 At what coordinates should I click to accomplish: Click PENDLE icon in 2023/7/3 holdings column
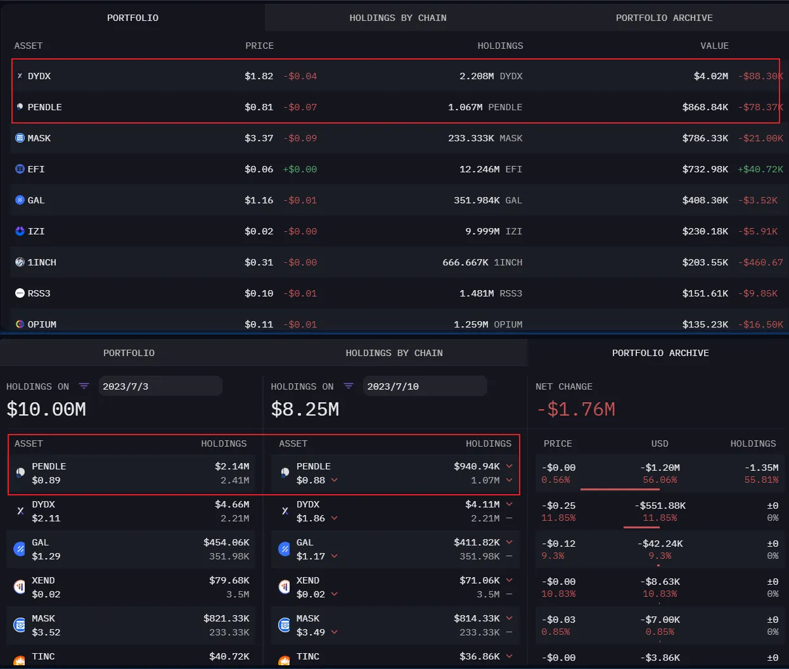[20, 473]
